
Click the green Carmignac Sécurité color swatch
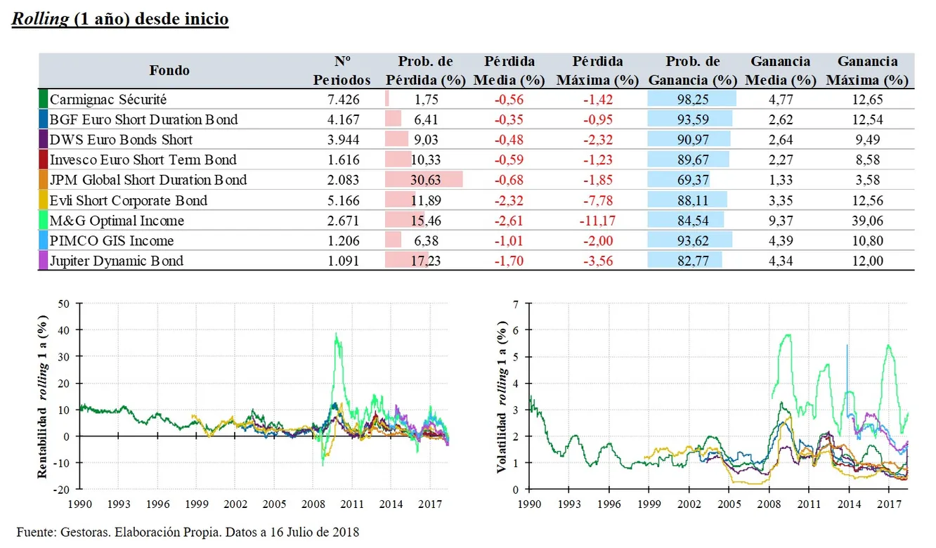point(43,100)
